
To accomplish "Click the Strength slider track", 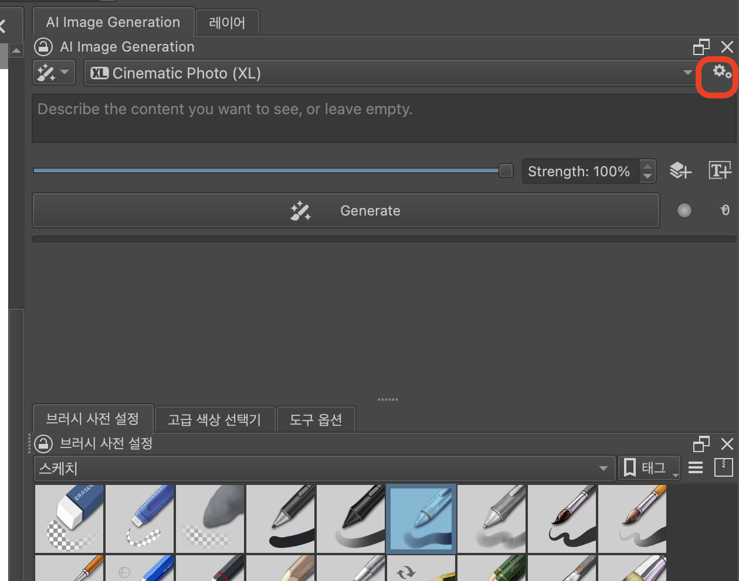I will [x=273, y=170].
